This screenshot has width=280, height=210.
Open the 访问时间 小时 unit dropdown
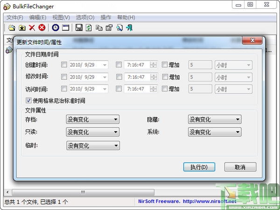233,89
